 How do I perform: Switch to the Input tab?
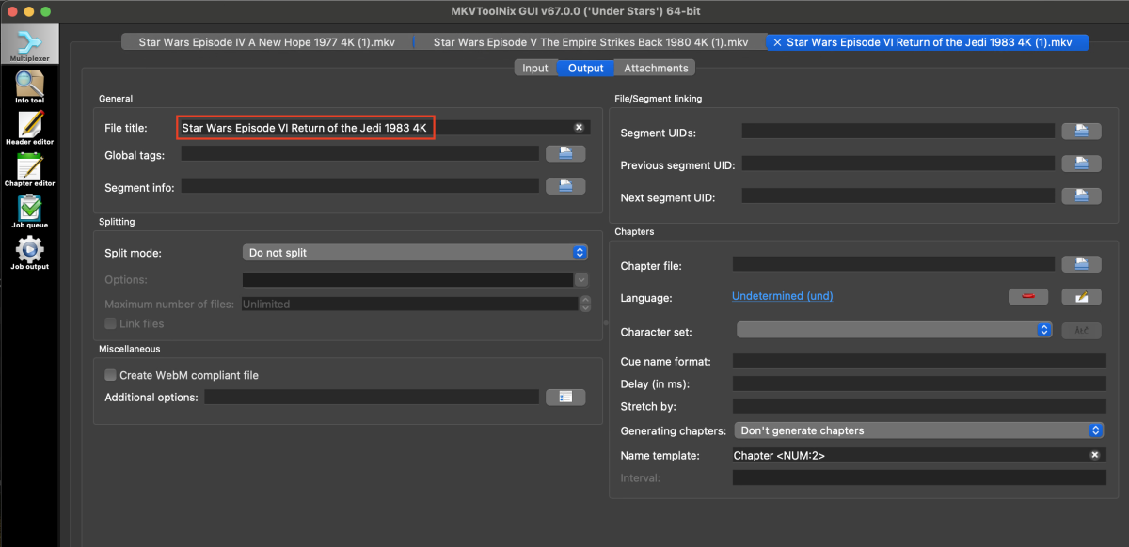coord(535,68)
